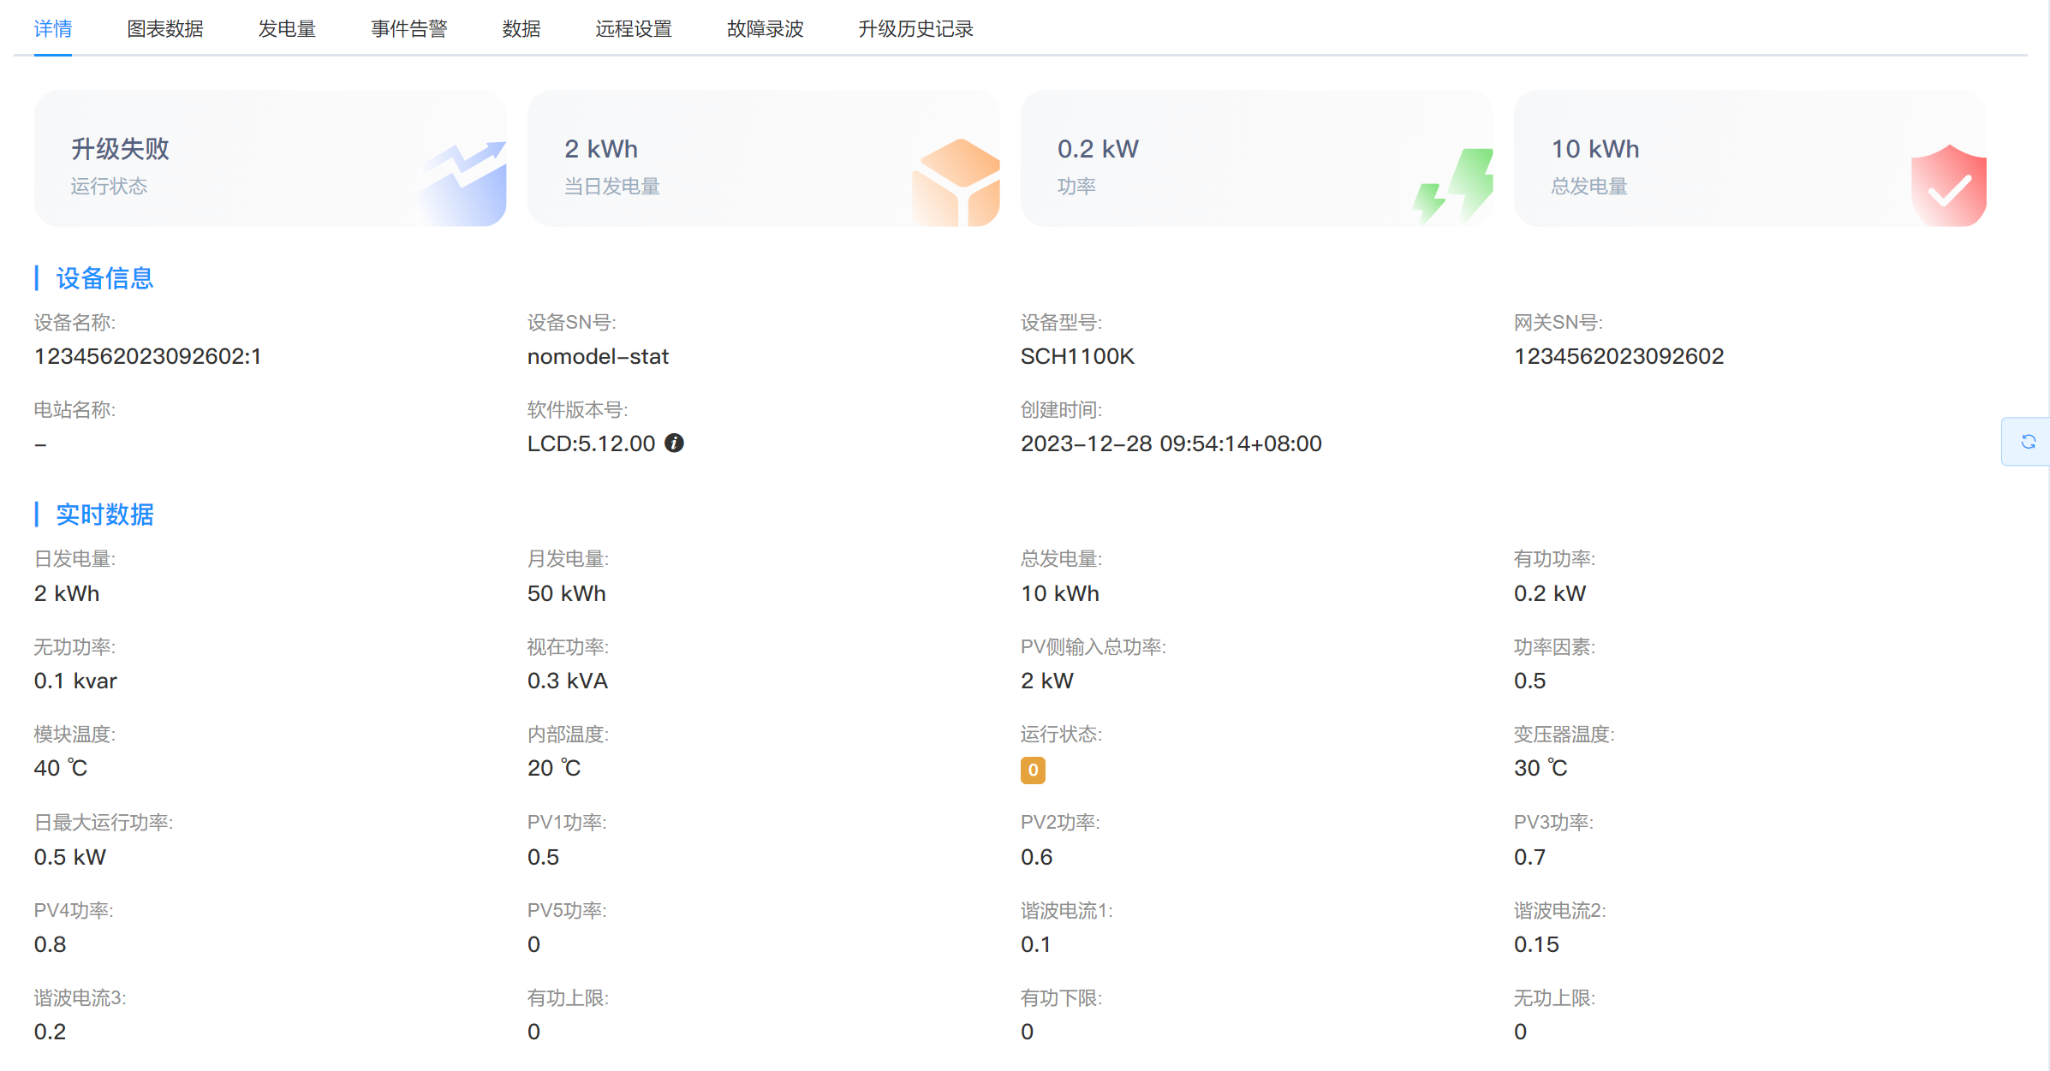Select the 数据 tab
The width and height of the screenshot is (2050, 1071).
point(521,29)
